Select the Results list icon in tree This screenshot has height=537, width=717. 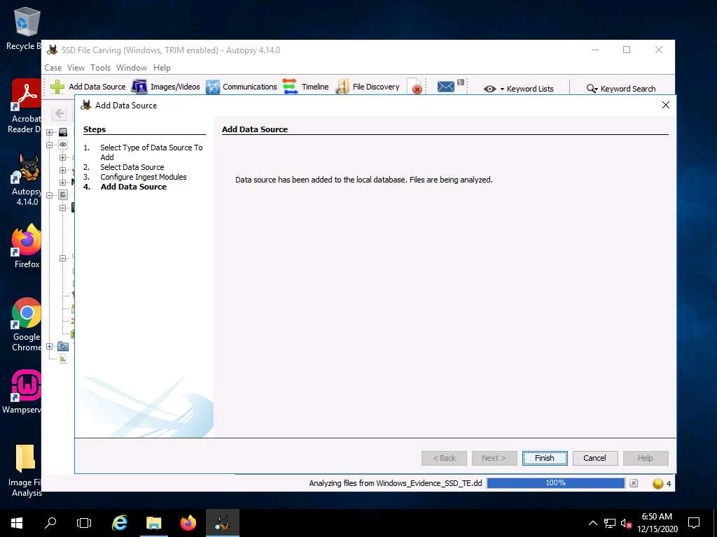[x=63, y=195]
